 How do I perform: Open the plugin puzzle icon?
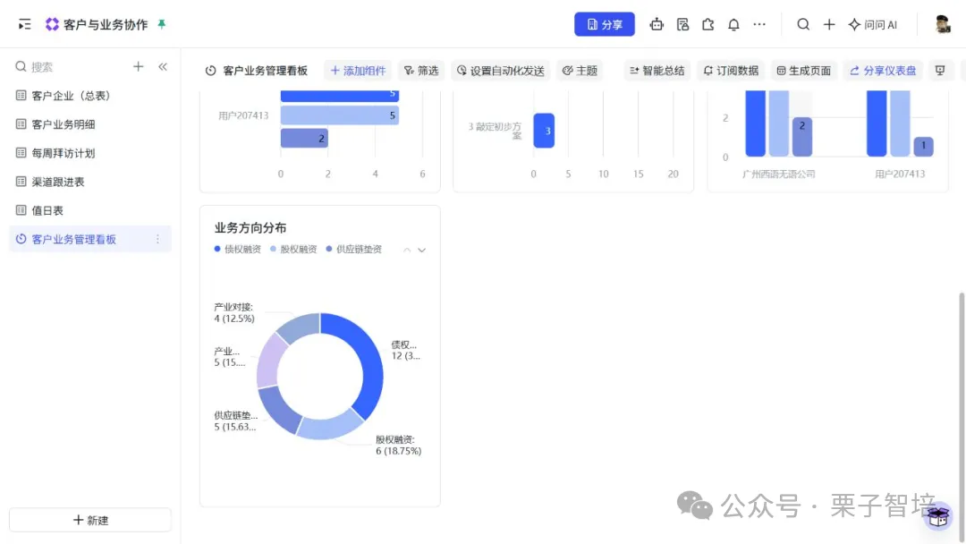click(708, 25)
